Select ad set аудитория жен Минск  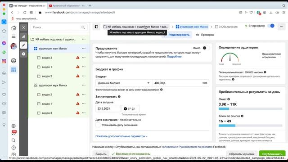point(59,49)
